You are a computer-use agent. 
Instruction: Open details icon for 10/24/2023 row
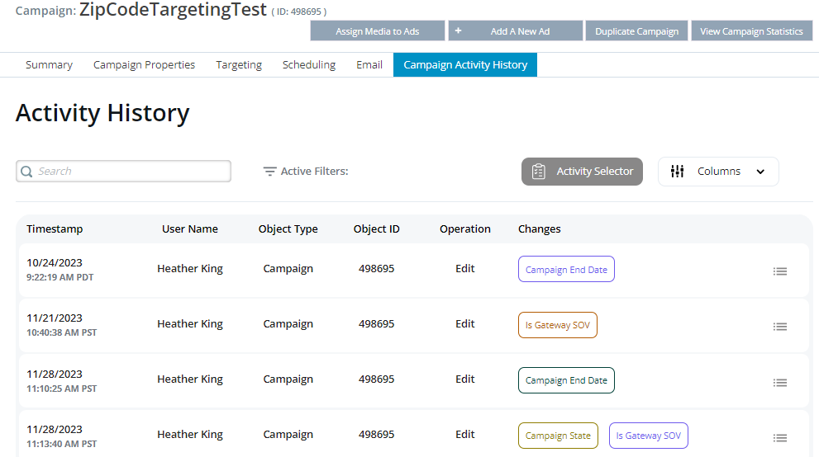780,271
